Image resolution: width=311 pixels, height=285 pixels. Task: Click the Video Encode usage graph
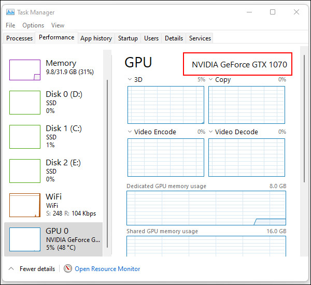point(166,158)
